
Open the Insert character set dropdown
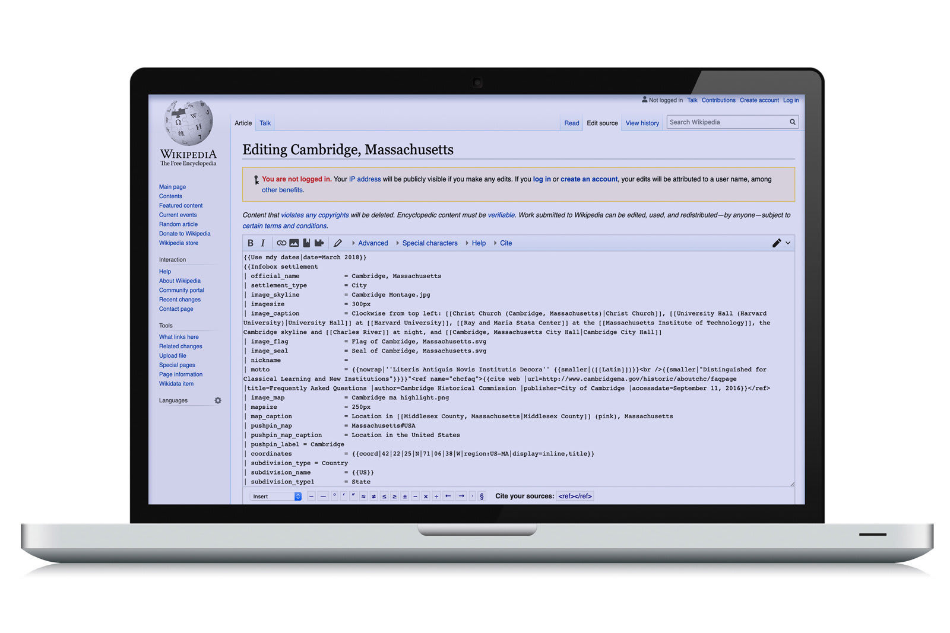tap(276, 497)
